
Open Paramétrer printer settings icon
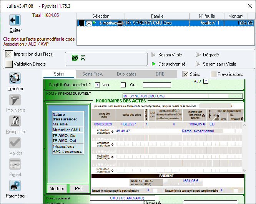(x=15, y=186)
